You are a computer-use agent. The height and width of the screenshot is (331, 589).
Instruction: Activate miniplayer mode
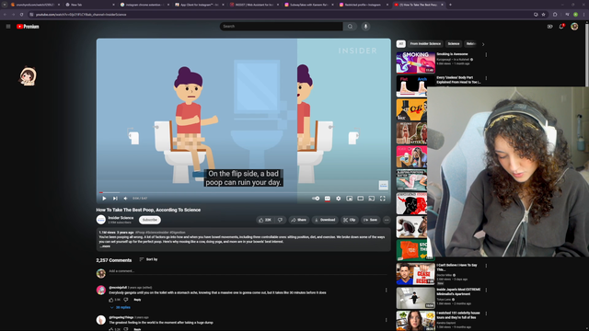click(x=350, y=199)
